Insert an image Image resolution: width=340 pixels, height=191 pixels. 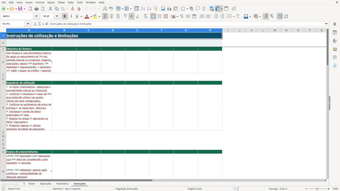click(x=163, y=9)
